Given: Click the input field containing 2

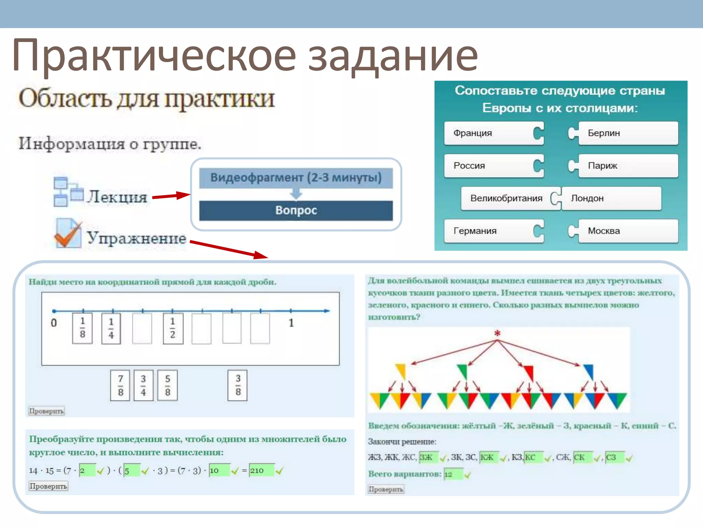Looking at the screenshot, I should [x=87, y=470].
